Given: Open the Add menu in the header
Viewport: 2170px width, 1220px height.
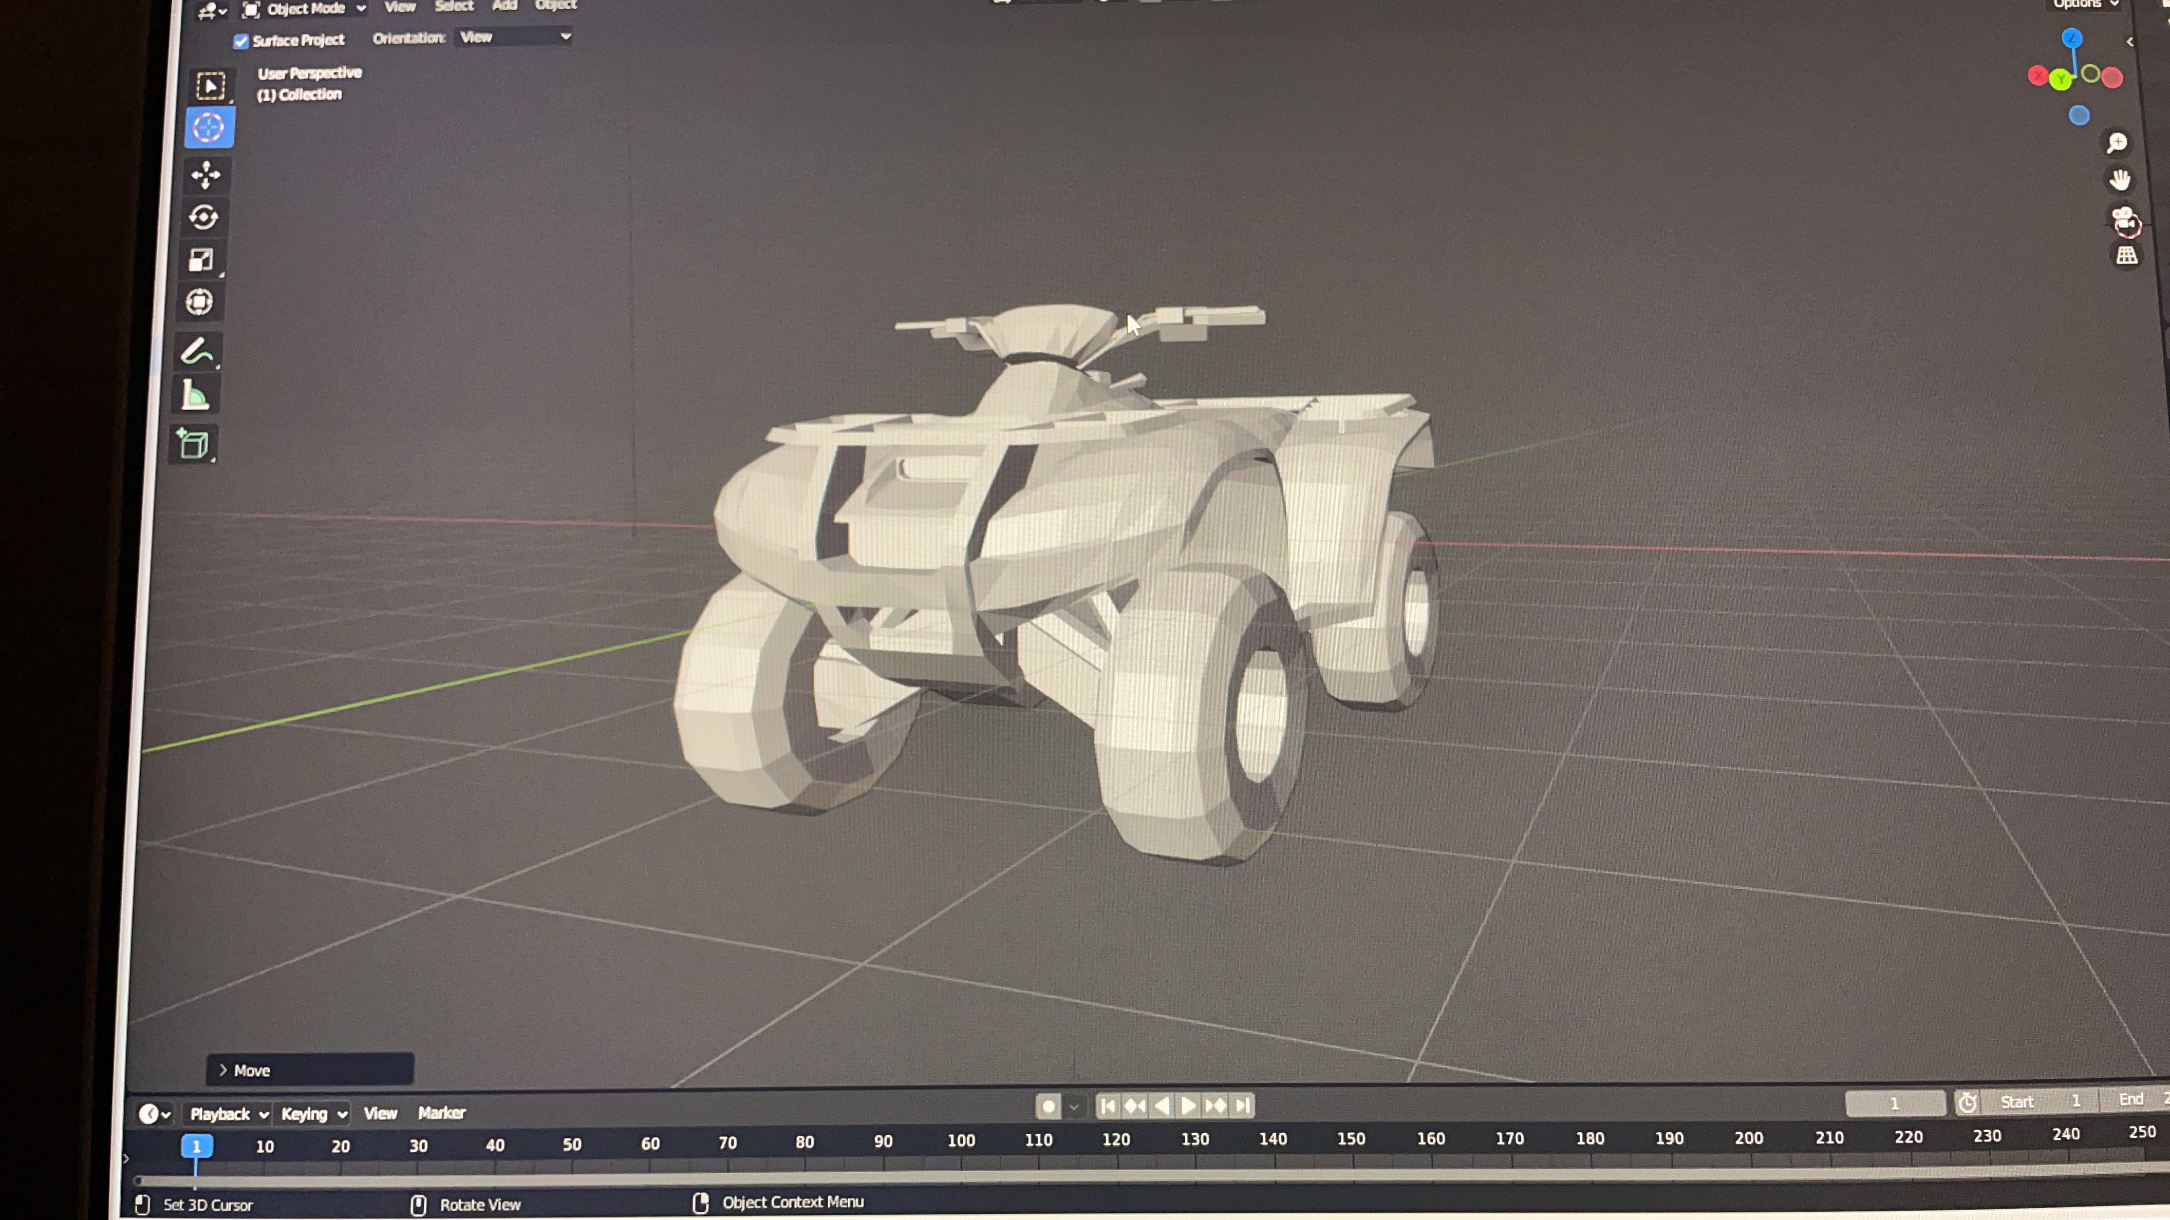Looking at the screenshot, I should pyautogui.click(x=504, y=6).
